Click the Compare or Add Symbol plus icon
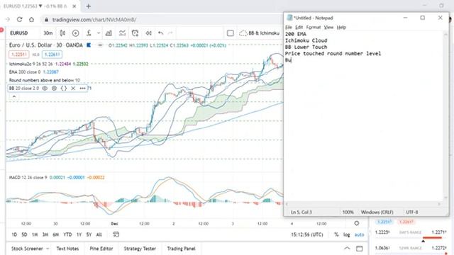The height and width of the screenshot is (255, 454). tap(76, 33)
